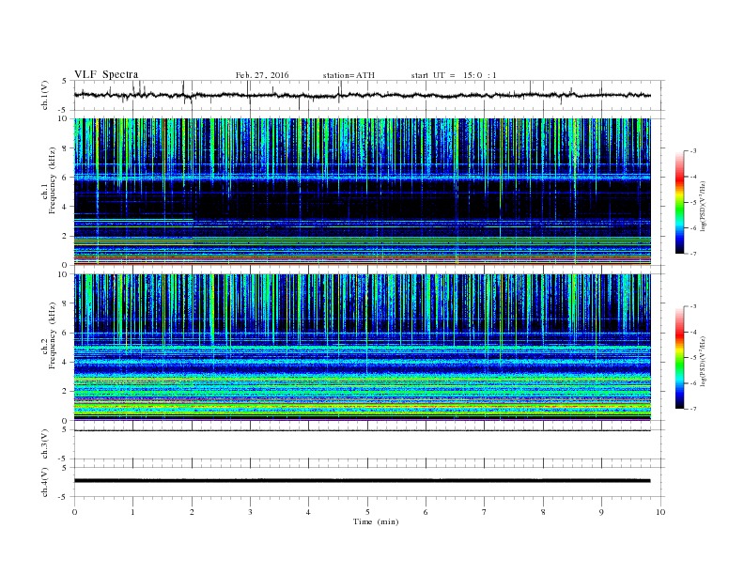
Task: Click the "8" kHz tick of ch.2 spectrogram
Action: pos(66,303)
